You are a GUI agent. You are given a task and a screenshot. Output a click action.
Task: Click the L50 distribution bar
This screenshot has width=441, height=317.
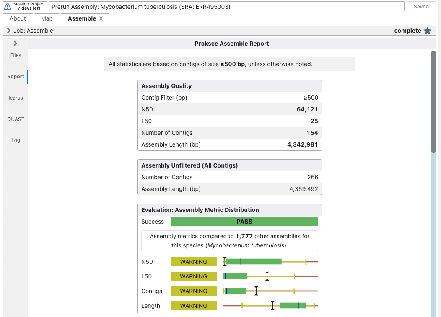click(x=270, y=276)
